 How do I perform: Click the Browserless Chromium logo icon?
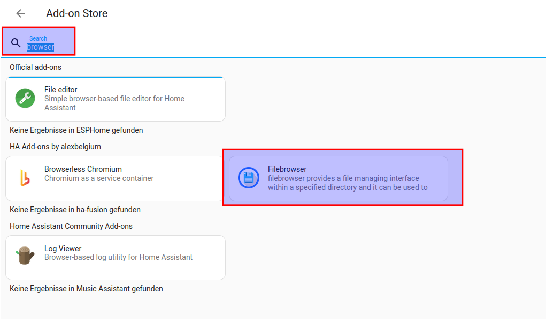[25, 178]
